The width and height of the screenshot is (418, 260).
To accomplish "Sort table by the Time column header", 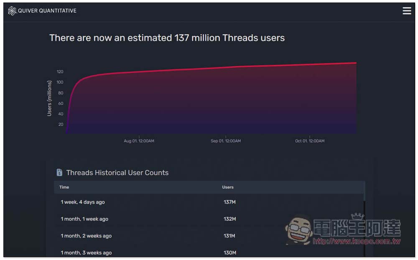I will point(64,187).
